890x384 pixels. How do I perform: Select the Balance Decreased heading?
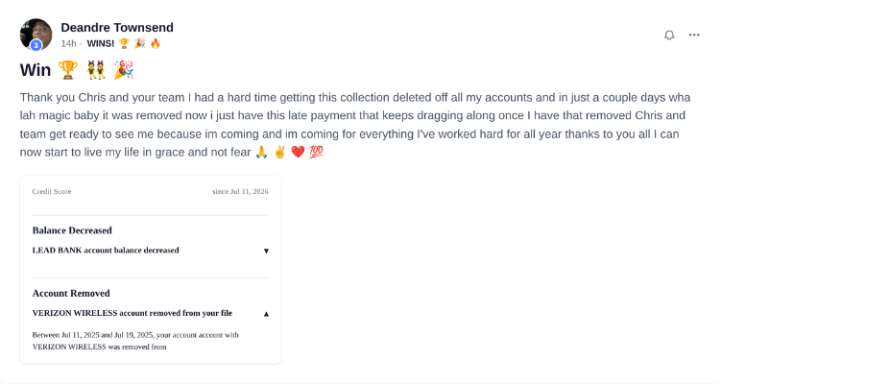pyautogui.click(x=72, y=230)
